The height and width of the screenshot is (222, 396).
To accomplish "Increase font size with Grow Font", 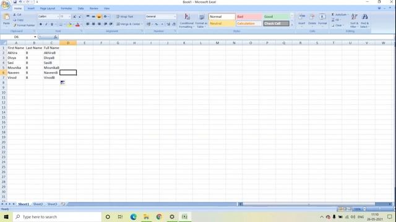I will coord(74,17).
